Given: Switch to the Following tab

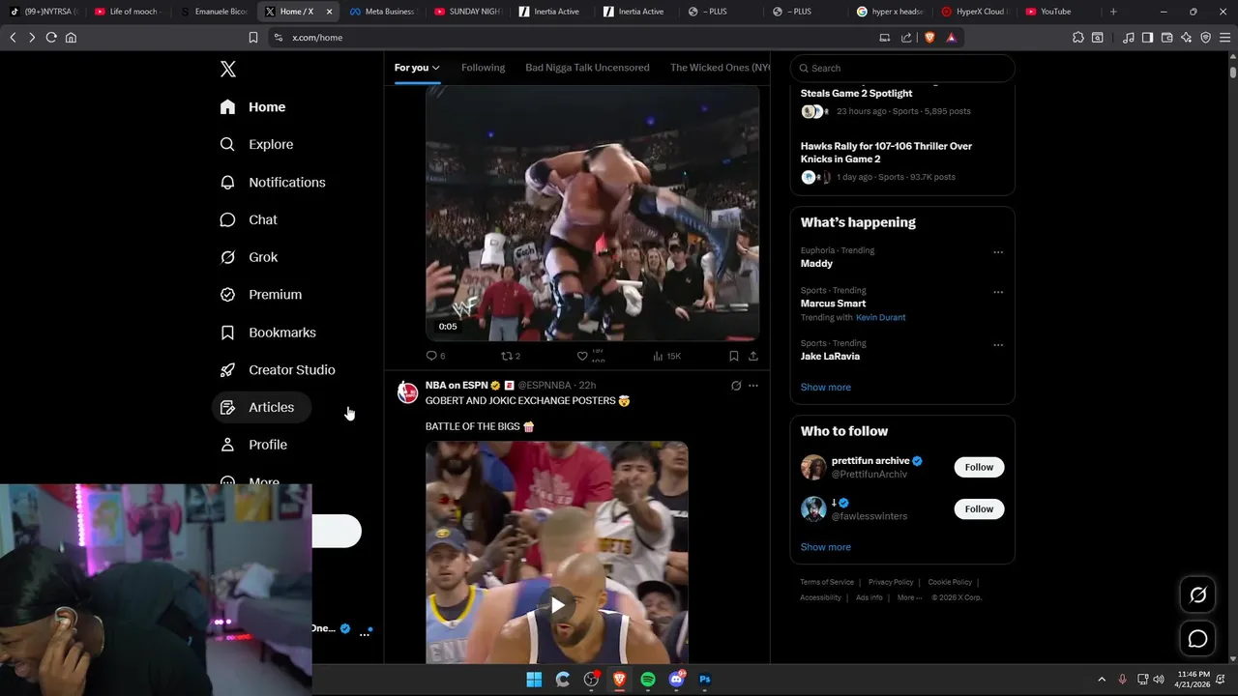Looking at the screenshot, I should coord(483,68).
